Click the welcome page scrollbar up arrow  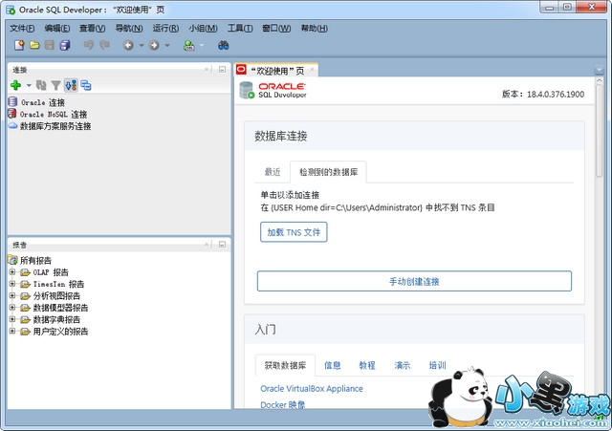point(600,80)
